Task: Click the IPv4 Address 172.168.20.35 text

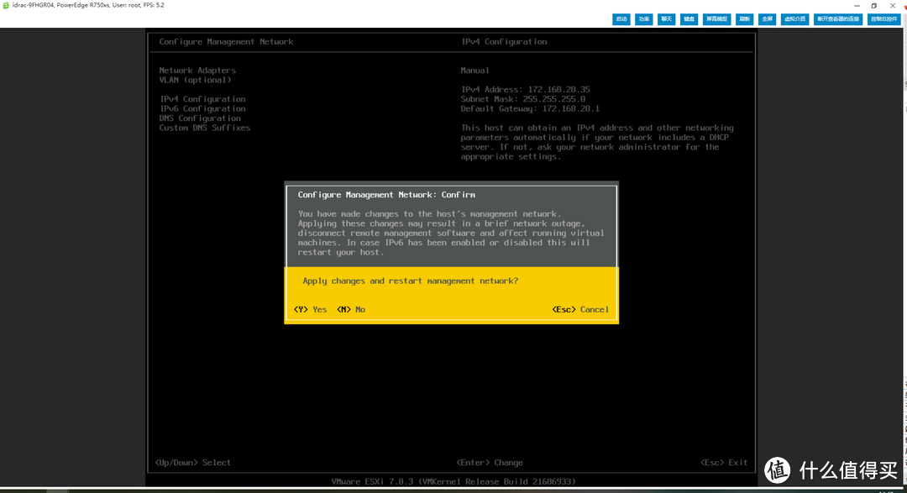Action: tap(525, 90)
